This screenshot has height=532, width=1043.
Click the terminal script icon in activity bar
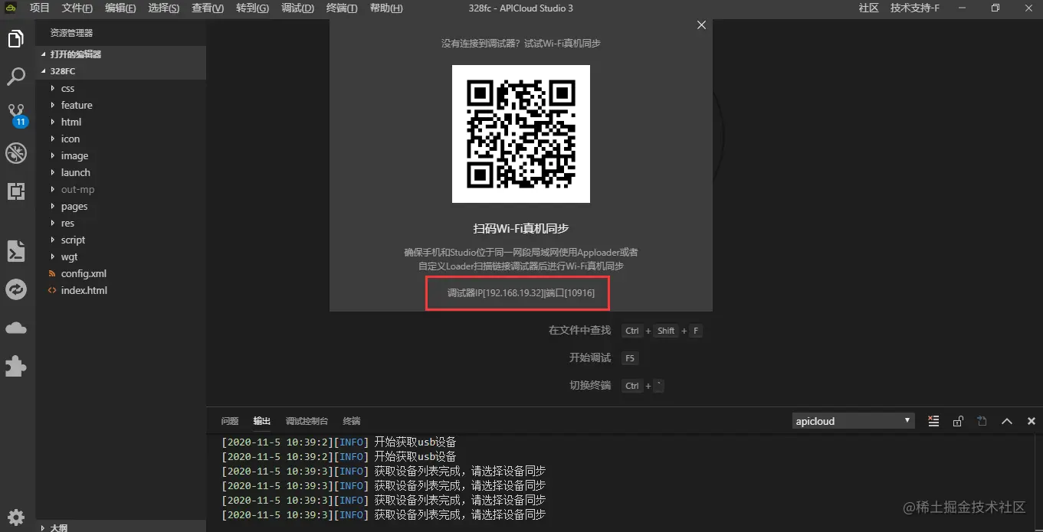point(16,251)
